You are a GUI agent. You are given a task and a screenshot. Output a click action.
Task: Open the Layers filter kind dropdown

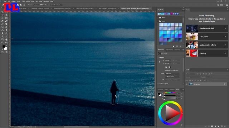[x=191, y=74]
